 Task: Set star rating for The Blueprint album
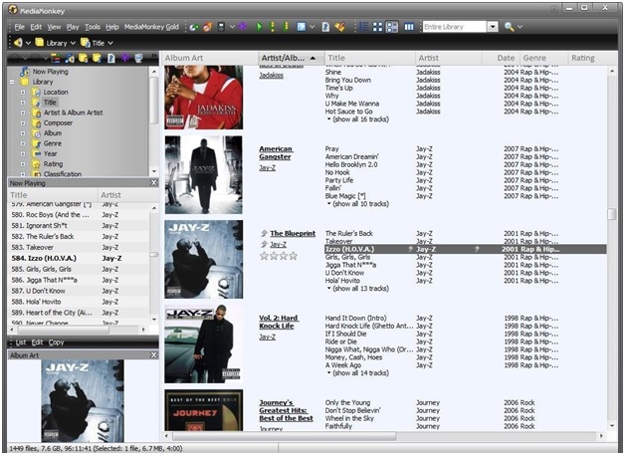click(x=278, y=256)
